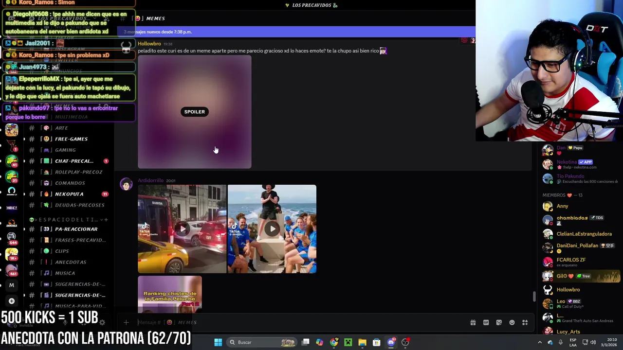Screen dimensions: 623x350
Task: Click the message attachment plus button
Action: click(x=126, y=322)
